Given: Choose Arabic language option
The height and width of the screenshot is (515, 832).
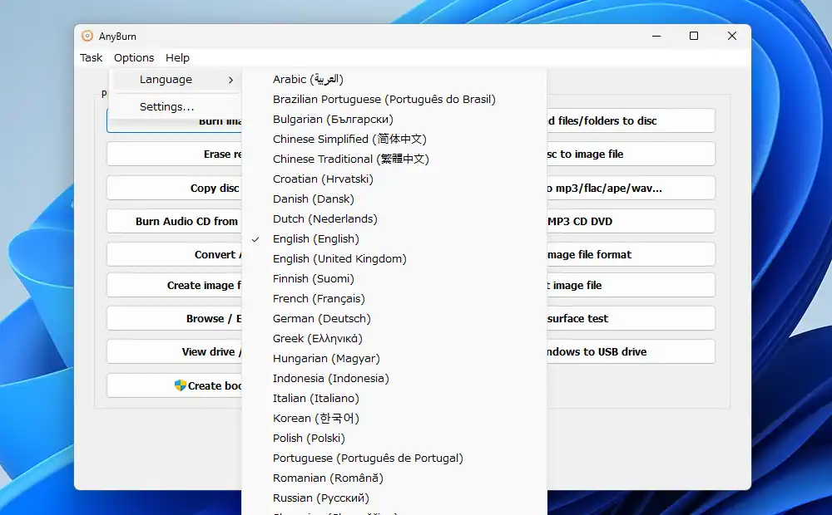Looking at the screenshot, I should [x=308, y=80].
